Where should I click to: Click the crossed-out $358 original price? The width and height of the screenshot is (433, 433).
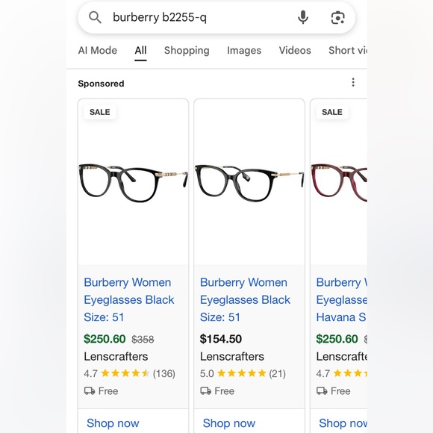click(x=143, y=340)
